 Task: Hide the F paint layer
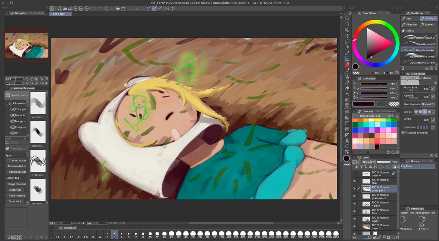tap(354, 204)
